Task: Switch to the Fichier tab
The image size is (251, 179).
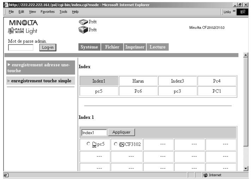Action: [112, 47]
